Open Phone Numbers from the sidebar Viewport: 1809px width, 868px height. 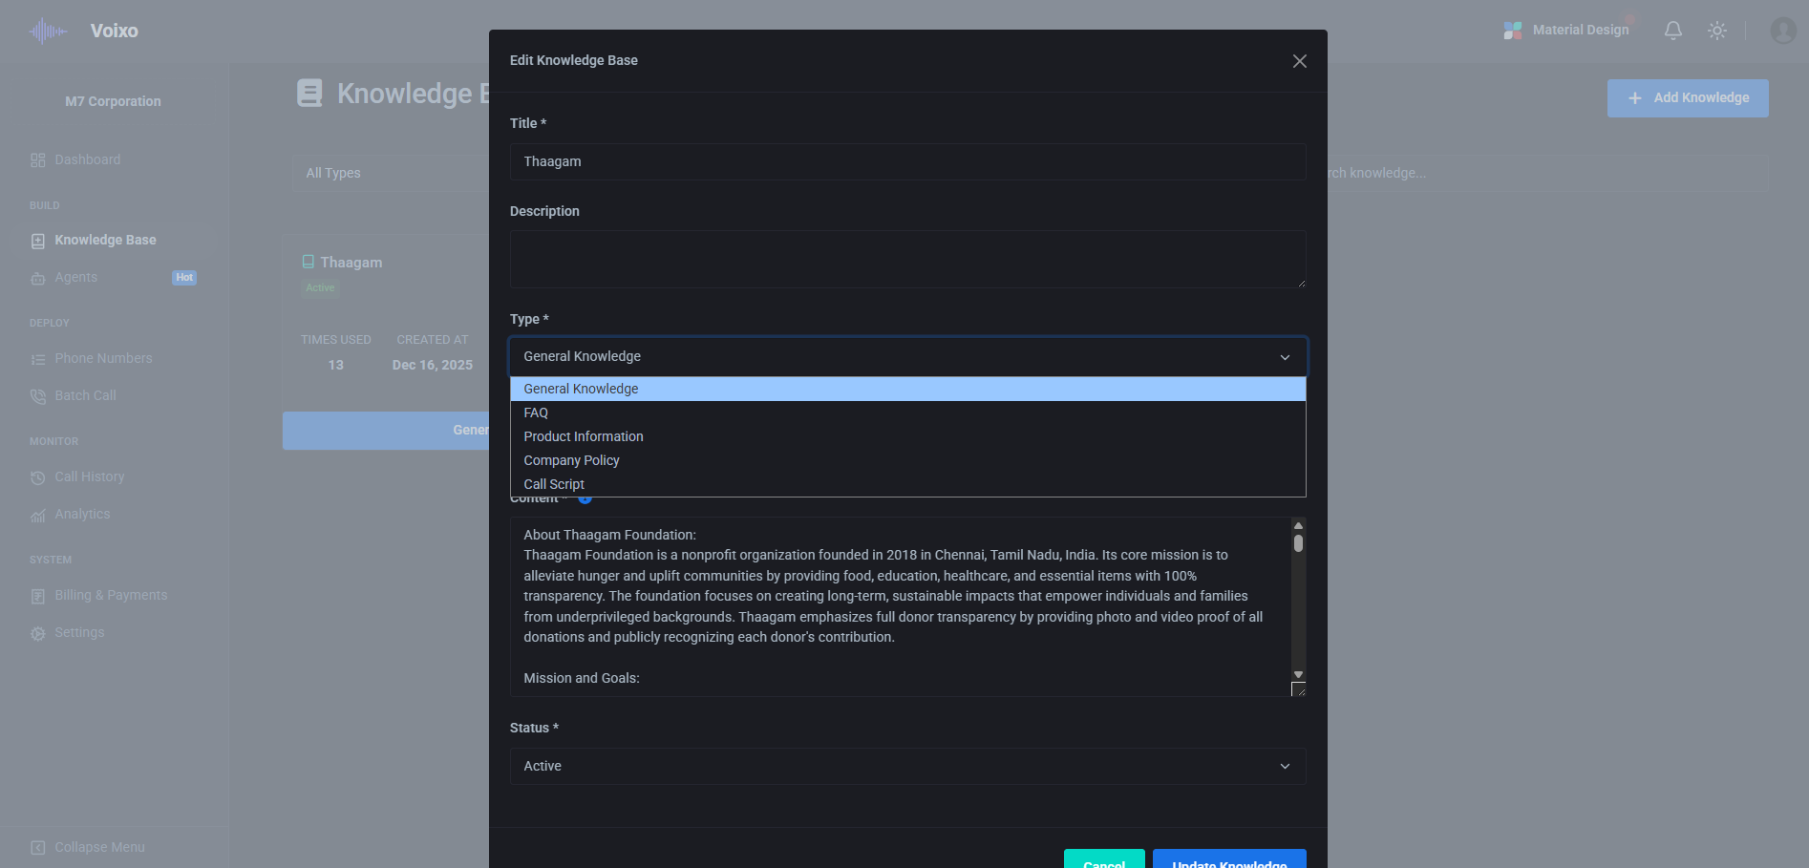[x=38, y=358]
